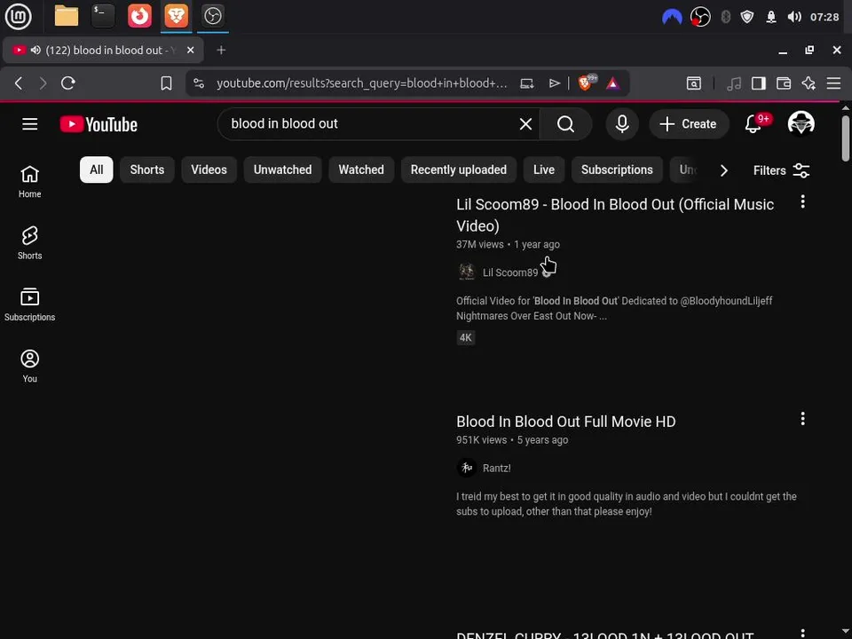Screen dimensions: 852x639
Task: Open the Filters panel
Action: click(781, 170)
